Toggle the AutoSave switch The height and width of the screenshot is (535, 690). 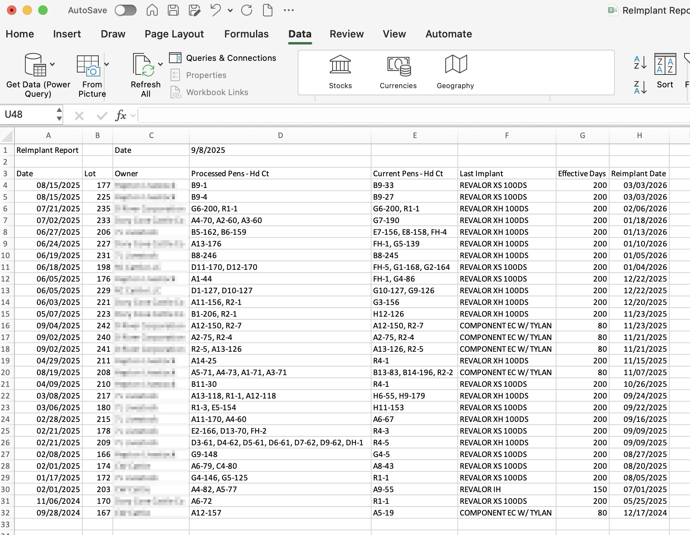coord(125,11)
